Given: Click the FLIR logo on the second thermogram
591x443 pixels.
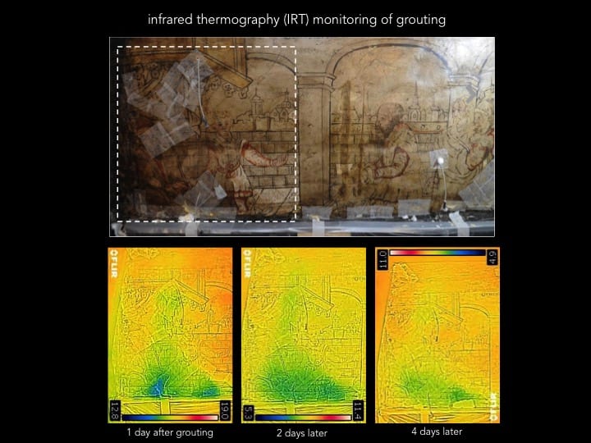Looking at the screenshot, I should click(247, 263).
